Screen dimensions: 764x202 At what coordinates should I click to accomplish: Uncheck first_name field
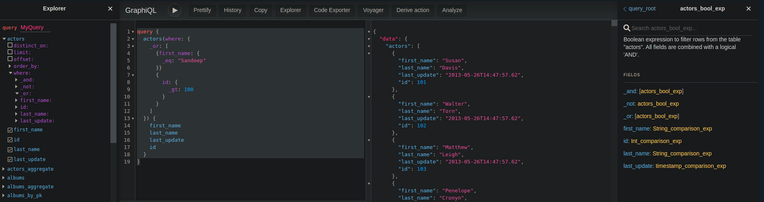point(10,130)
